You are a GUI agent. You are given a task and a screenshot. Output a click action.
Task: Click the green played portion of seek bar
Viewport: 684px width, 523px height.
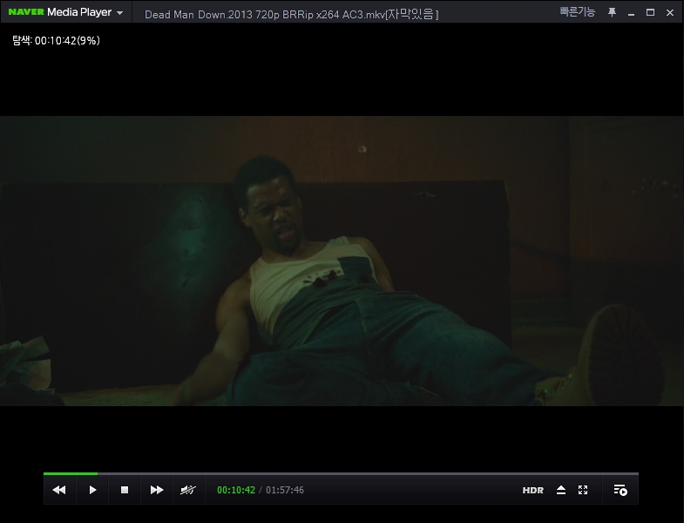point(70,473)
